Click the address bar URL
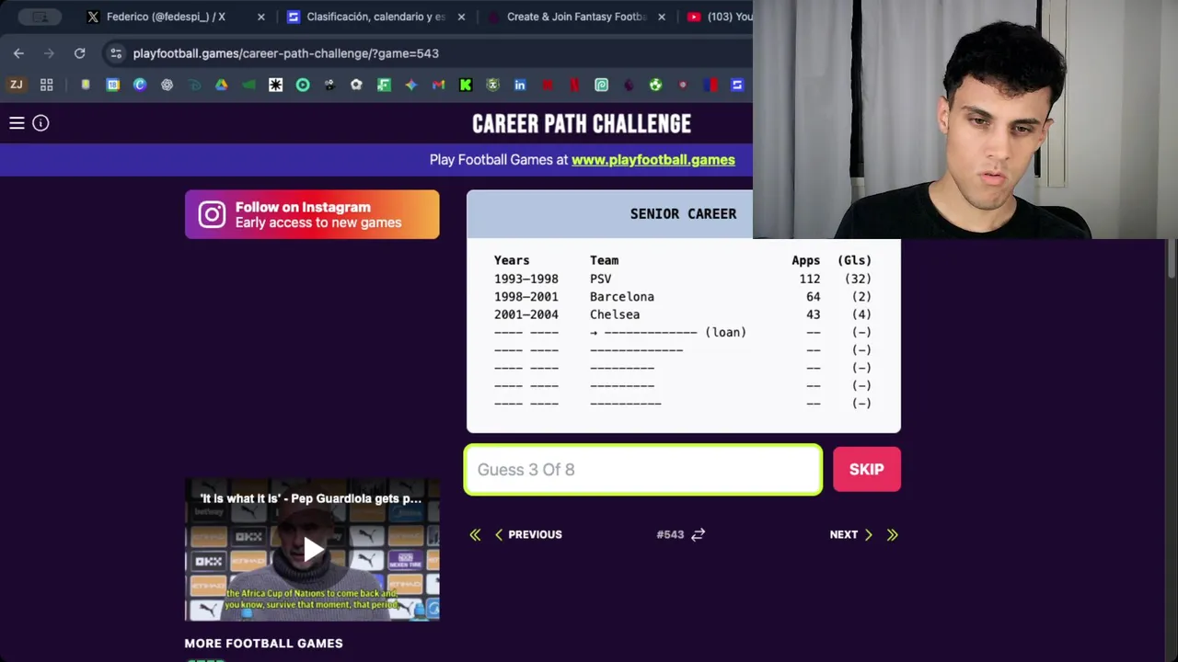Screen dimensions: 1178x662 click(x=285, y=53)
